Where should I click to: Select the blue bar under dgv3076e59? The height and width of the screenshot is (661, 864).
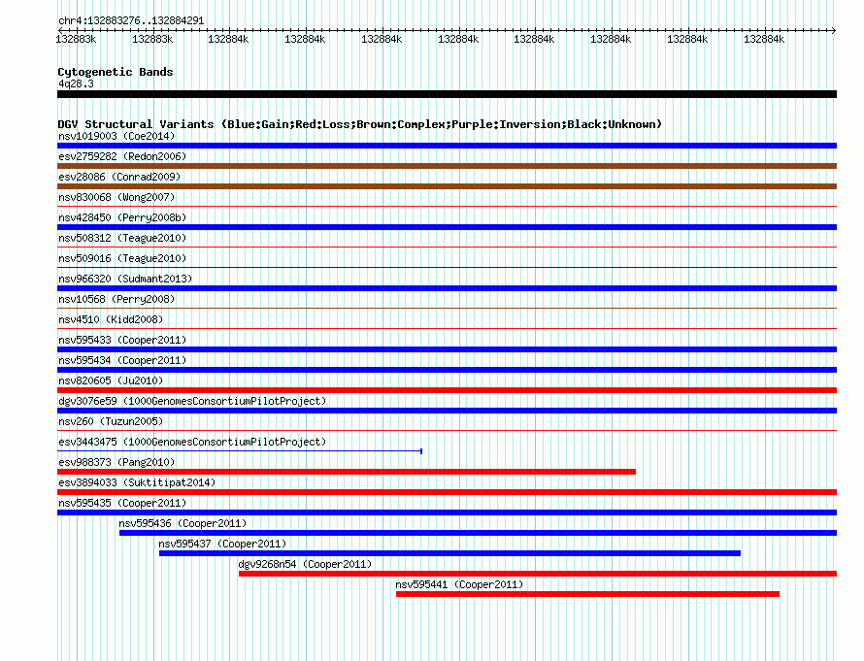tap(447, 411)
